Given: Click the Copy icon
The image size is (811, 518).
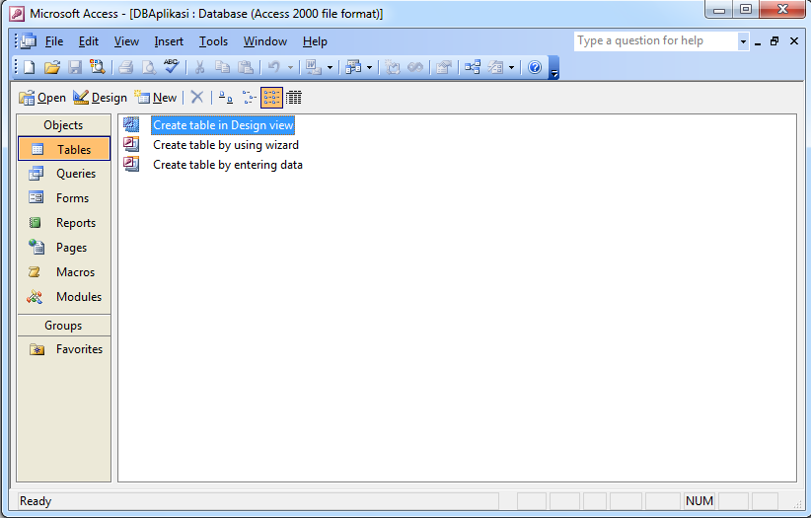Looking at the screenshot, I should point(222,67).
